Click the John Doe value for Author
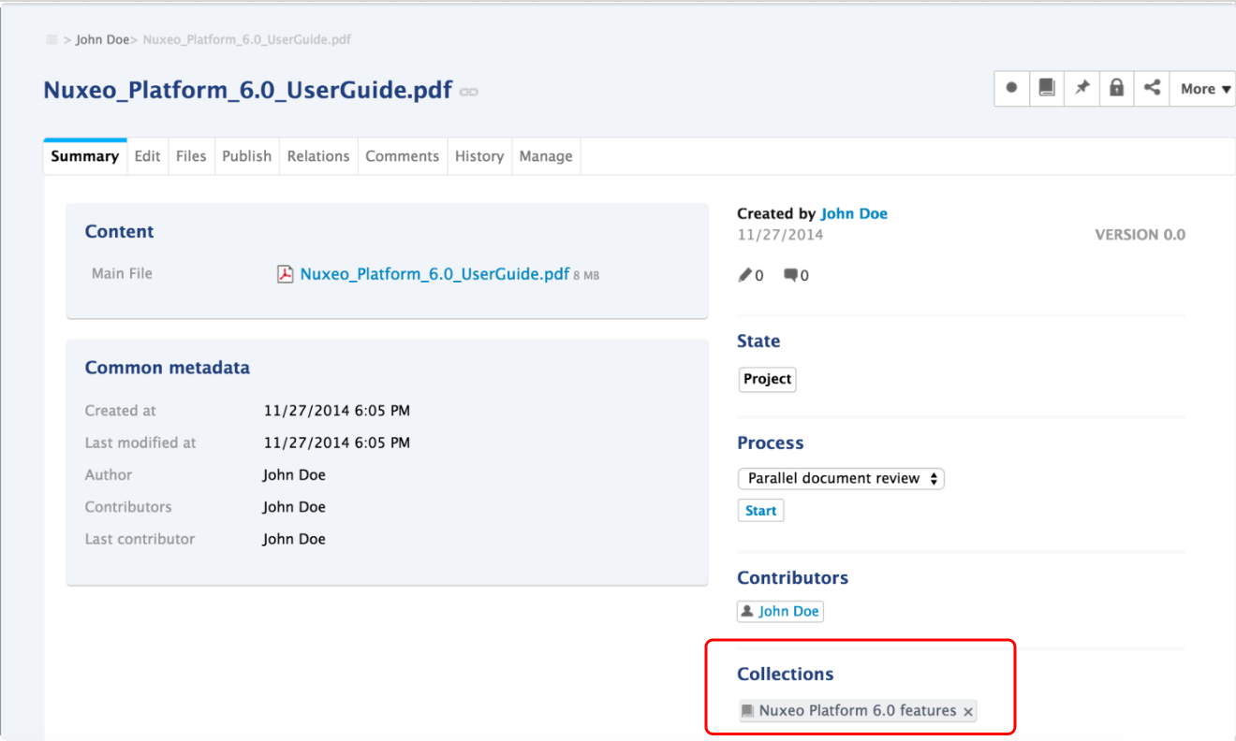 tap(294, 474)
